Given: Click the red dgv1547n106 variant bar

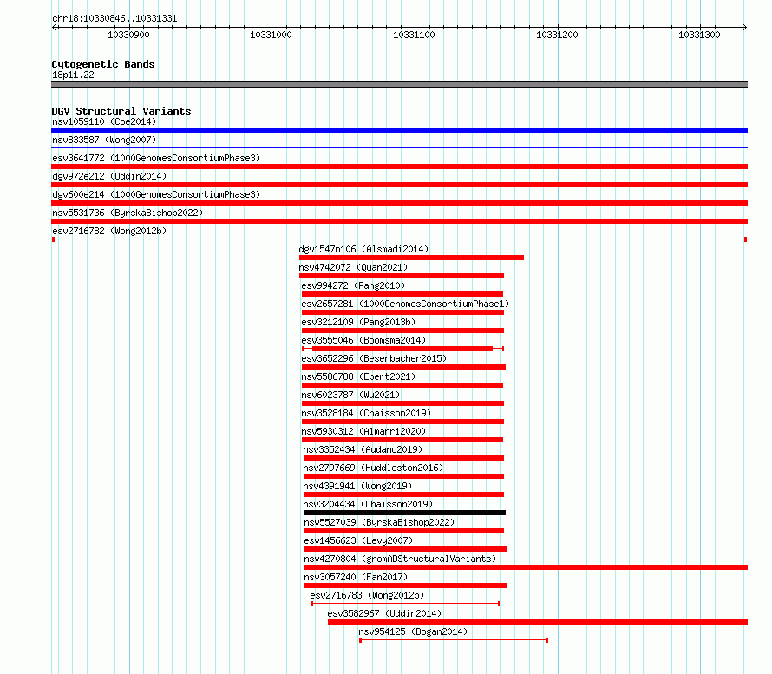Looking at the screenshot, I should tap(411, 258).
